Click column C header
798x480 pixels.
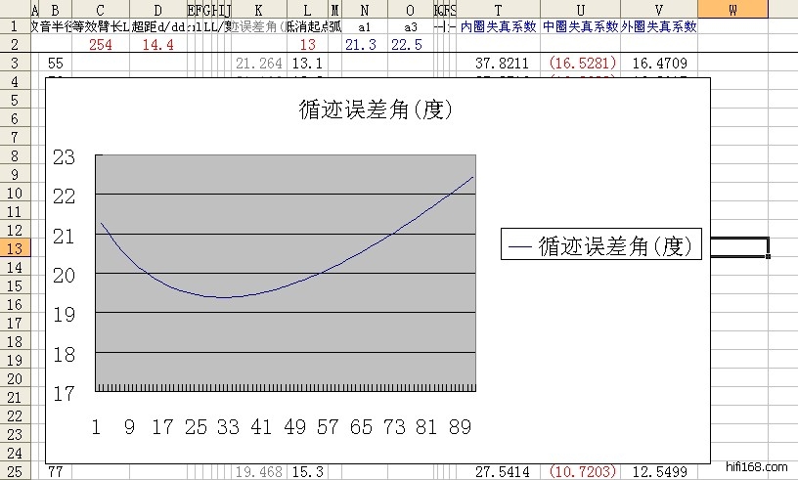[101, 9]
